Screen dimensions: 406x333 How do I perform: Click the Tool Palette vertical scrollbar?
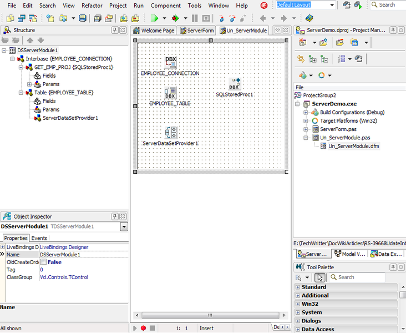pyautogui.click(x=403, y=307)
